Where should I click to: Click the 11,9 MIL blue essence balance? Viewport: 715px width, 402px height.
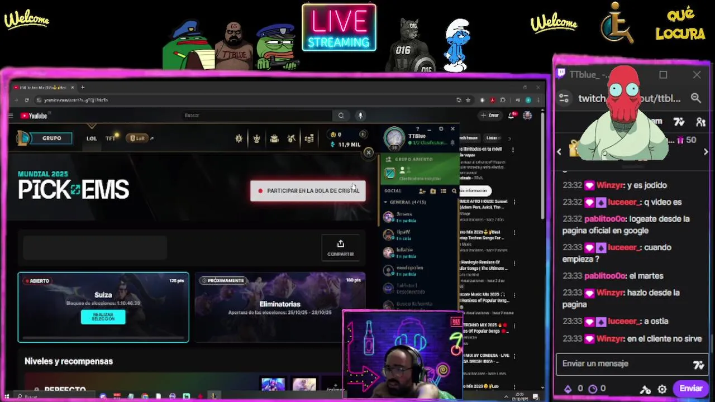(346, 145)
